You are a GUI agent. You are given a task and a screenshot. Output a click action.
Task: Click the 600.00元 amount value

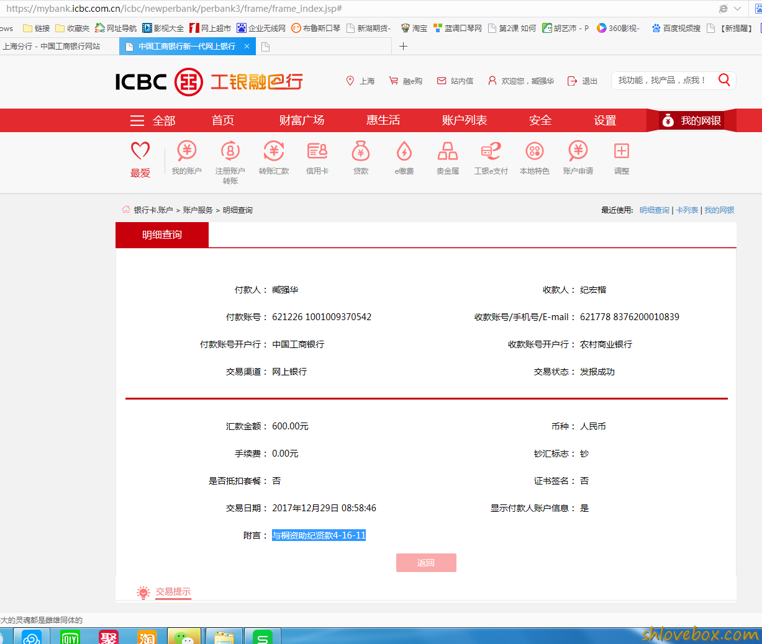tap(290, 426)
